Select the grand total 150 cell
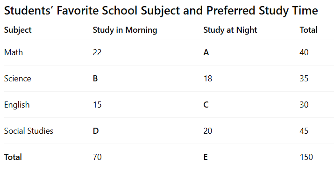334x181 pixels. coord(306,157)
